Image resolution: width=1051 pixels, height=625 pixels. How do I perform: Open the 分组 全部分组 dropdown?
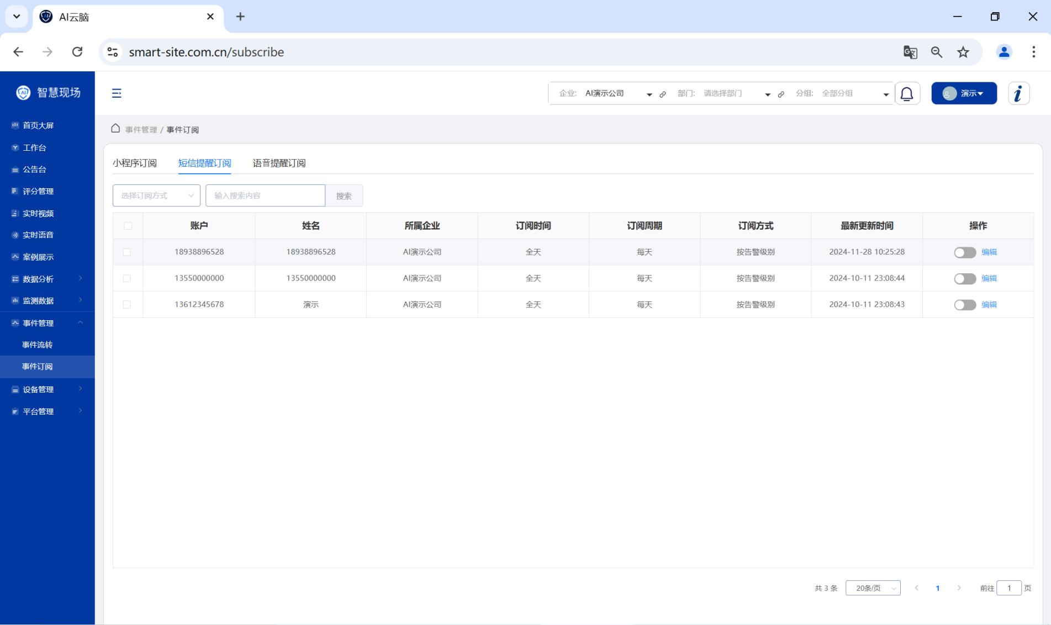[855, 94]
